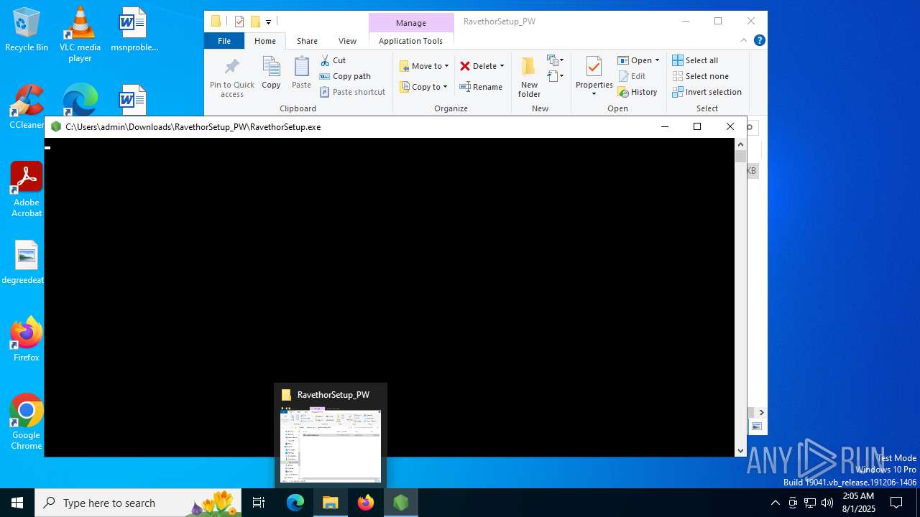Switch to Share ribbon tab
The image size is (920, 517).
(307, 41)
